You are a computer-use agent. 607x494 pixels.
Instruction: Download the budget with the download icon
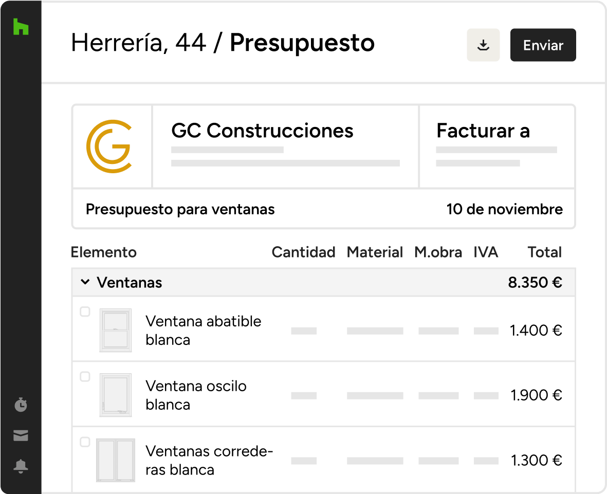click(483, 45)
